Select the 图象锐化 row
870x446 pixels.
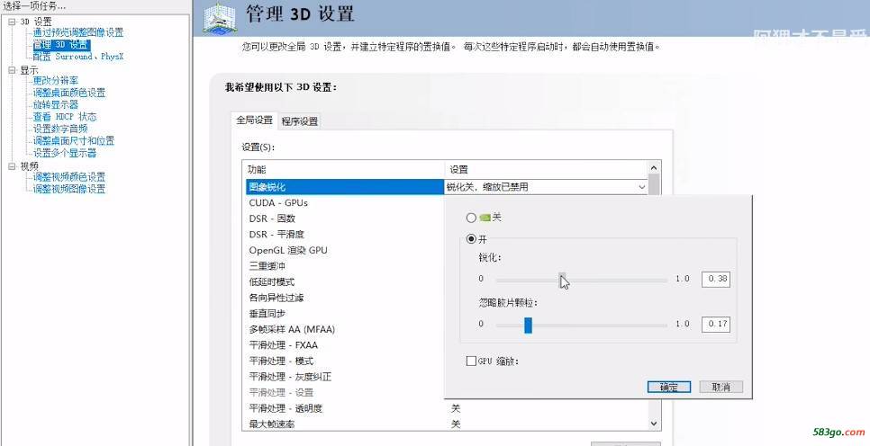click(344, 187)
